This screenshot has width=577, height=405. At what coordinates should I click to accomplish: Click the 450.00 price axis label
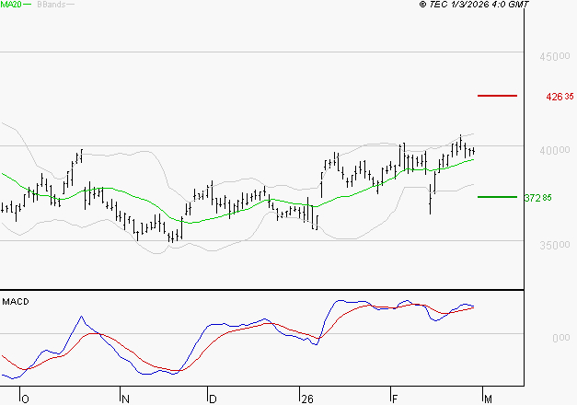coord(555,56)
